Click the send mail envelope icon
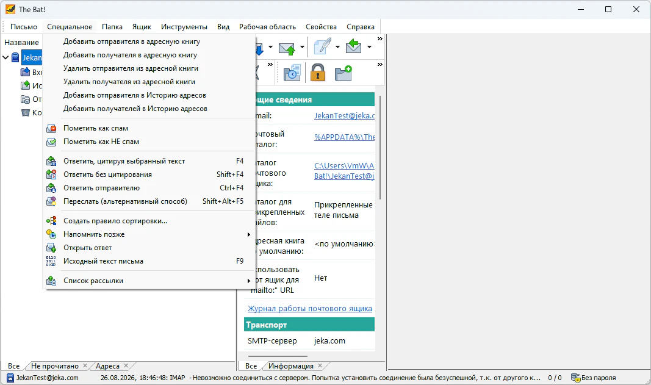651x385 pixels. tap(287, 48)
